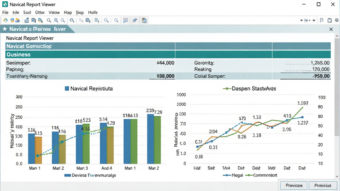Click the green Daspen StastvArds legend marker
Viewport: 340px width, 191px height.
(227, 88)
